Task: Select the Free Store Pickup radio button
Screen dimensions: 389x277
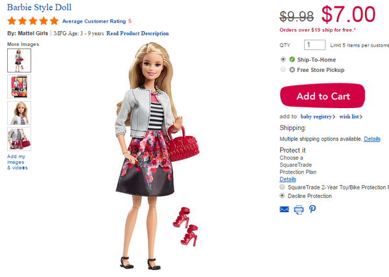Action: pyautogui.click(x=283, y=69)
